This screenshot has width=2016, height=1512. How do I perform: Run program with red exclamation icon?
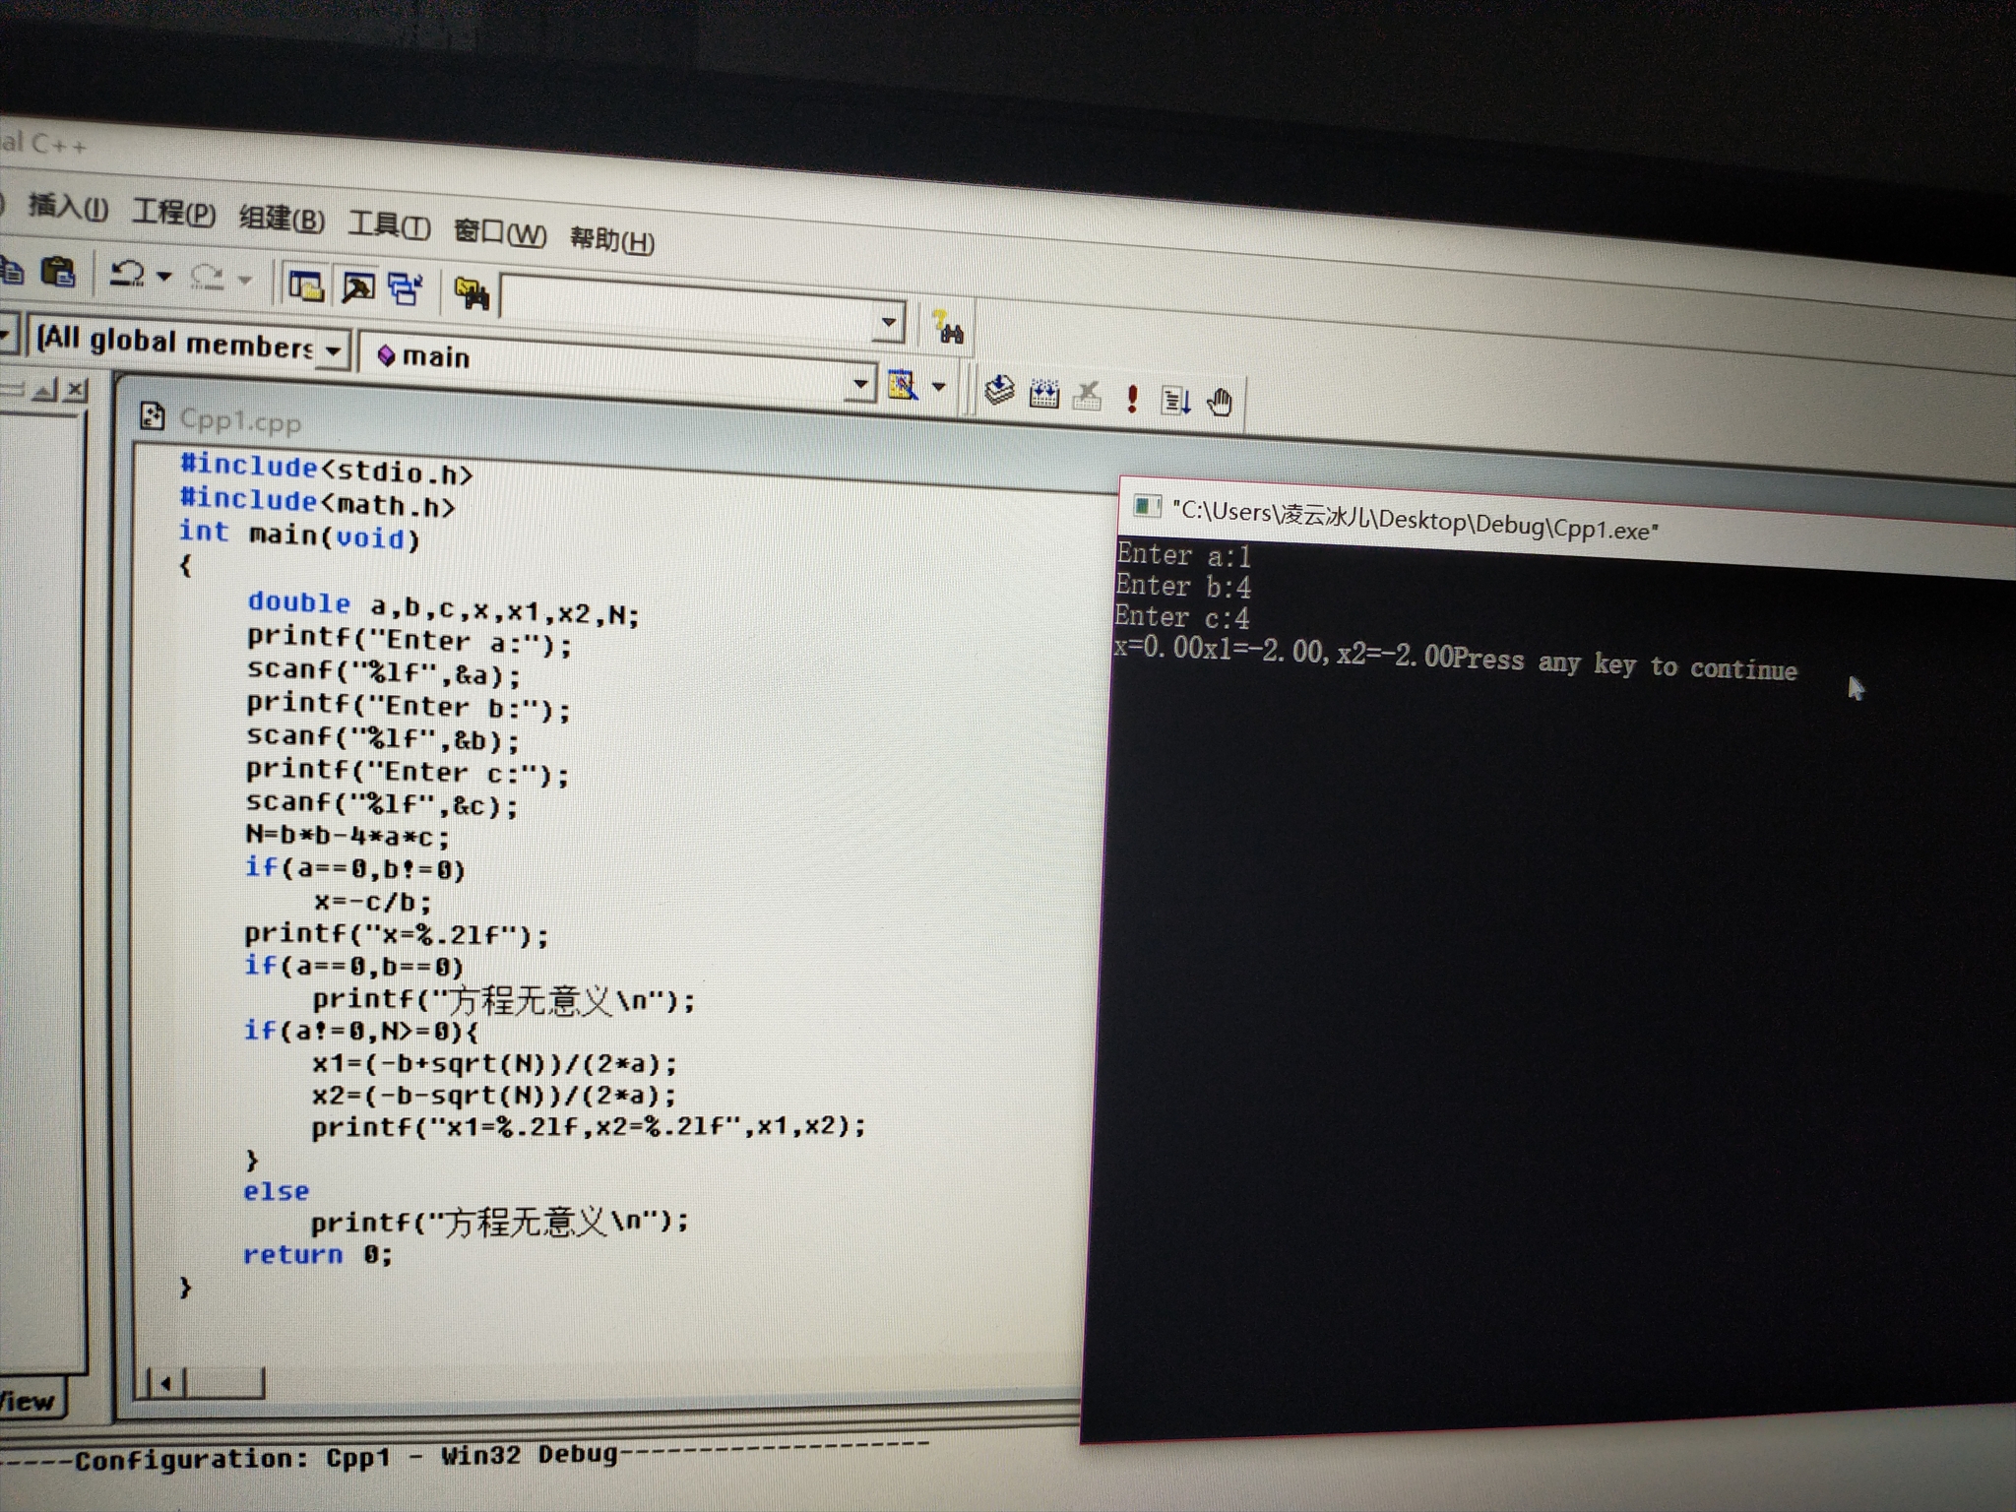point(1132,398)
